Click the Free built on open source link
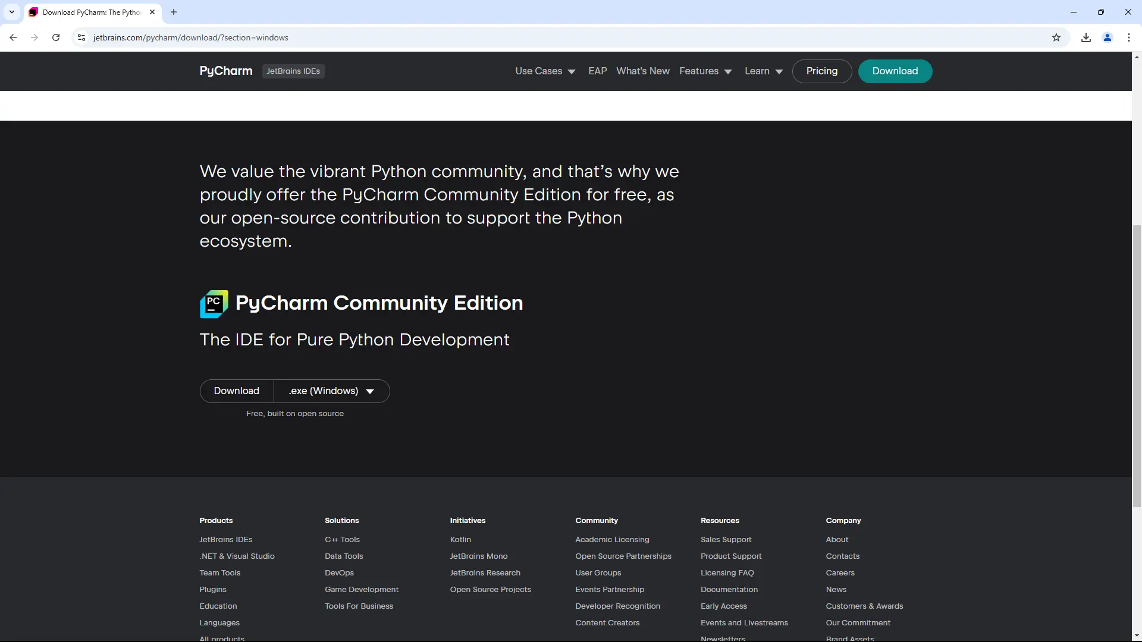 294,413
